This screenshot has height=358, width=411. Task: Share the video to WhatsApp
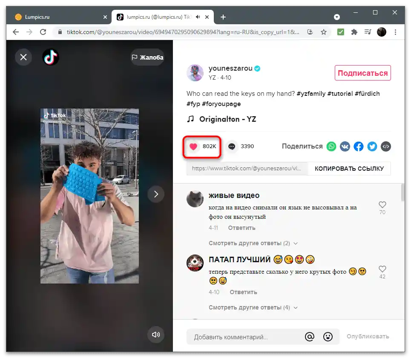click(x=331, y=146)
